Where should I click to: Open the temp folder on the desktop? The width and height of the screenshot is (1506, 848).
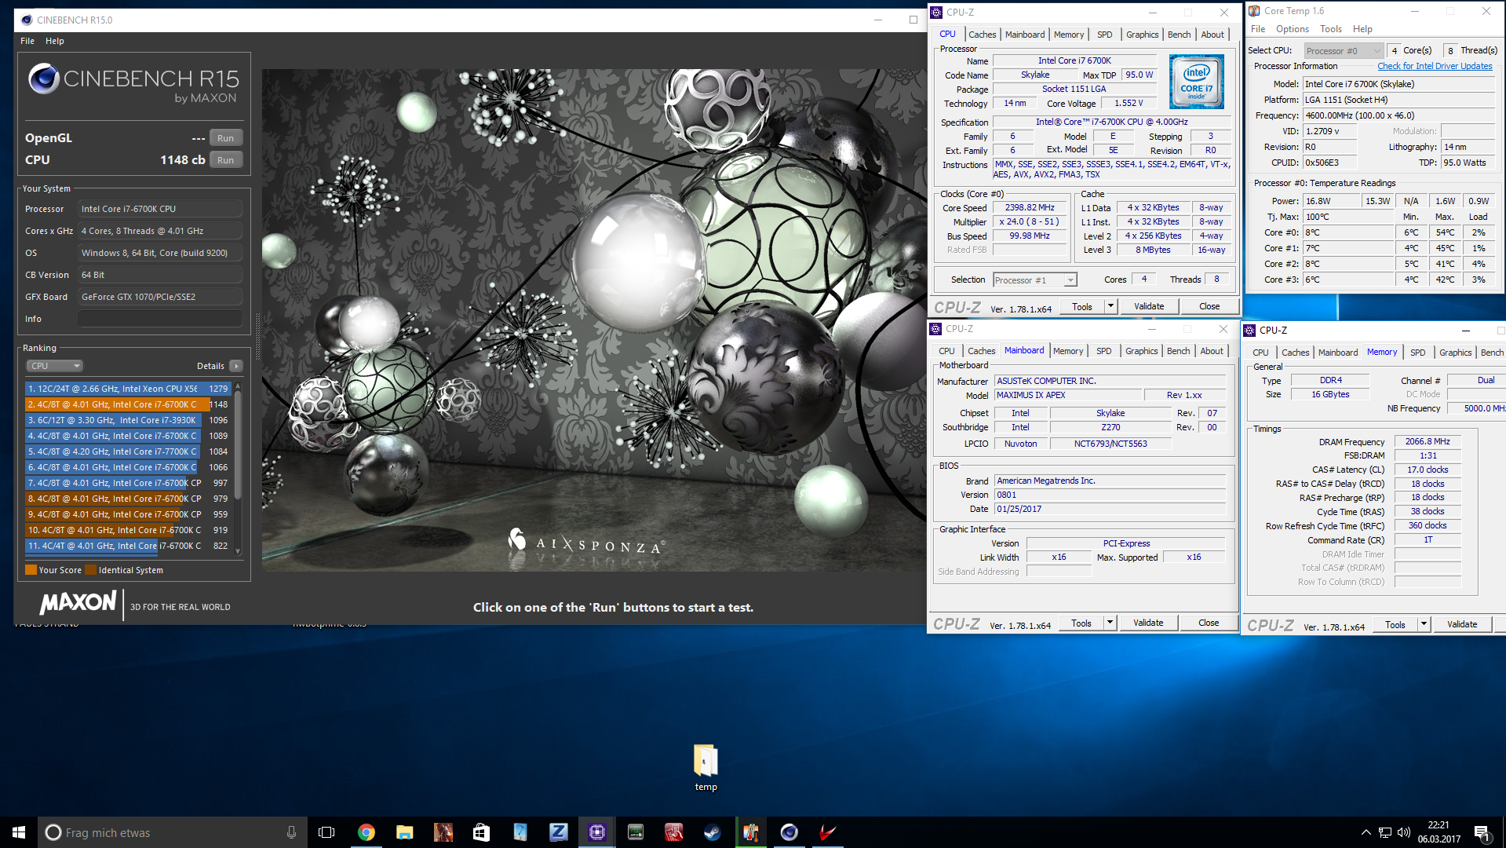(x=706, y=767)
